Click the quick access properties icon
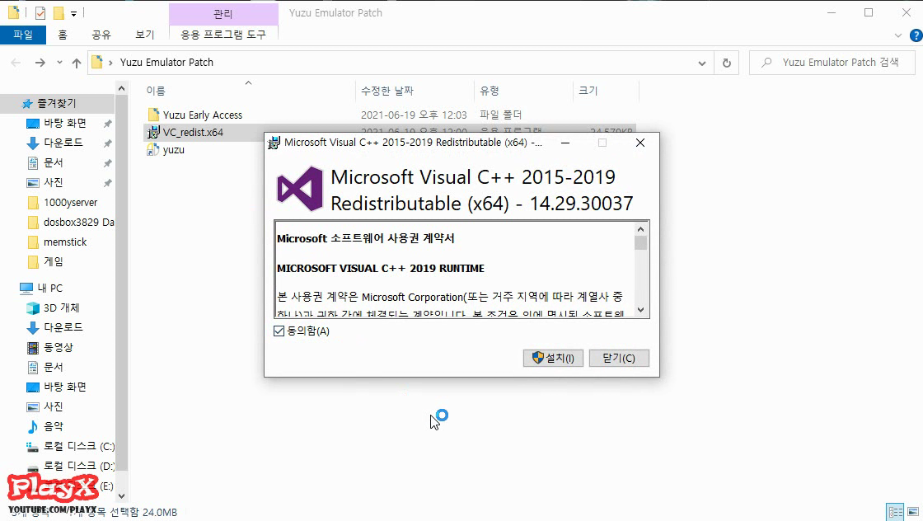This screenshot has height=521, width=923. pos(40,13)
